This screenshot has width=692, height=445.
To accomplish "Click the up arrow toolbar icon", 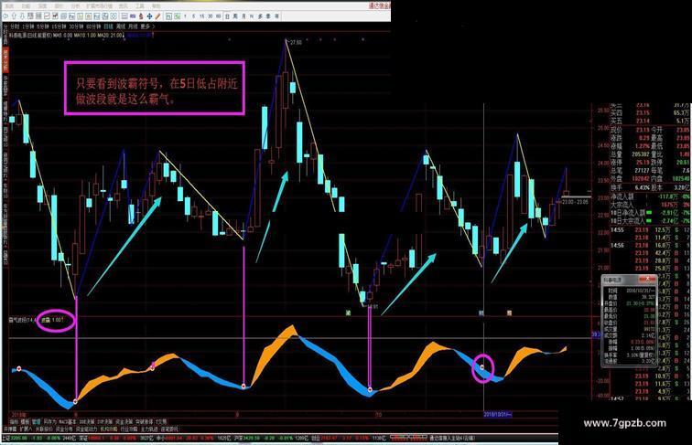I will [x=14, y=16].
